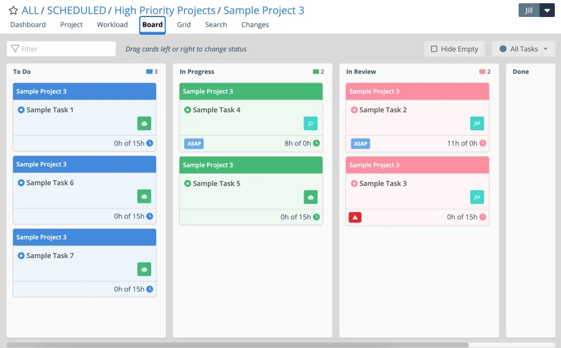Image resolution: width=561 pixels, height=348 pixels.
Task: Click ASAP priority tag on Sample Task 2
Action: click(x=360, y=144)
